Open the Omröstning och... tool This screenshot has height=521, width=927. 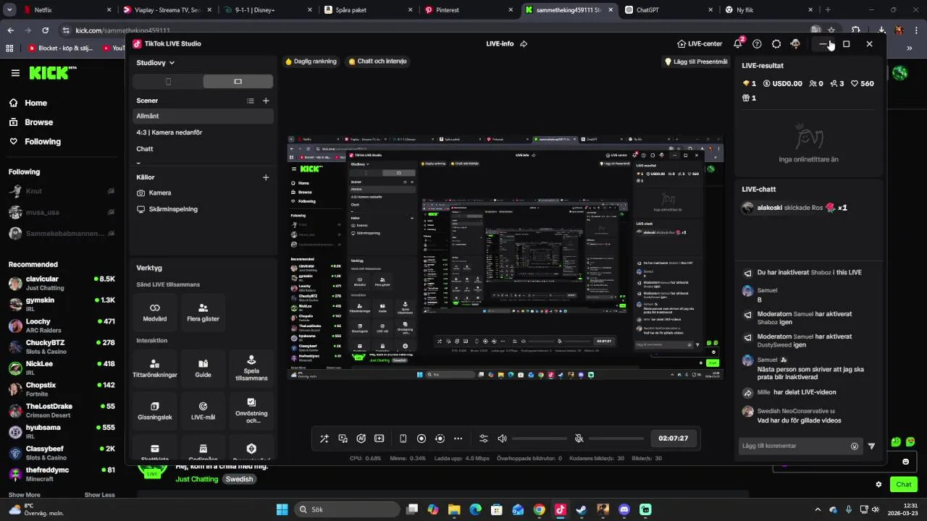[251, 411]
